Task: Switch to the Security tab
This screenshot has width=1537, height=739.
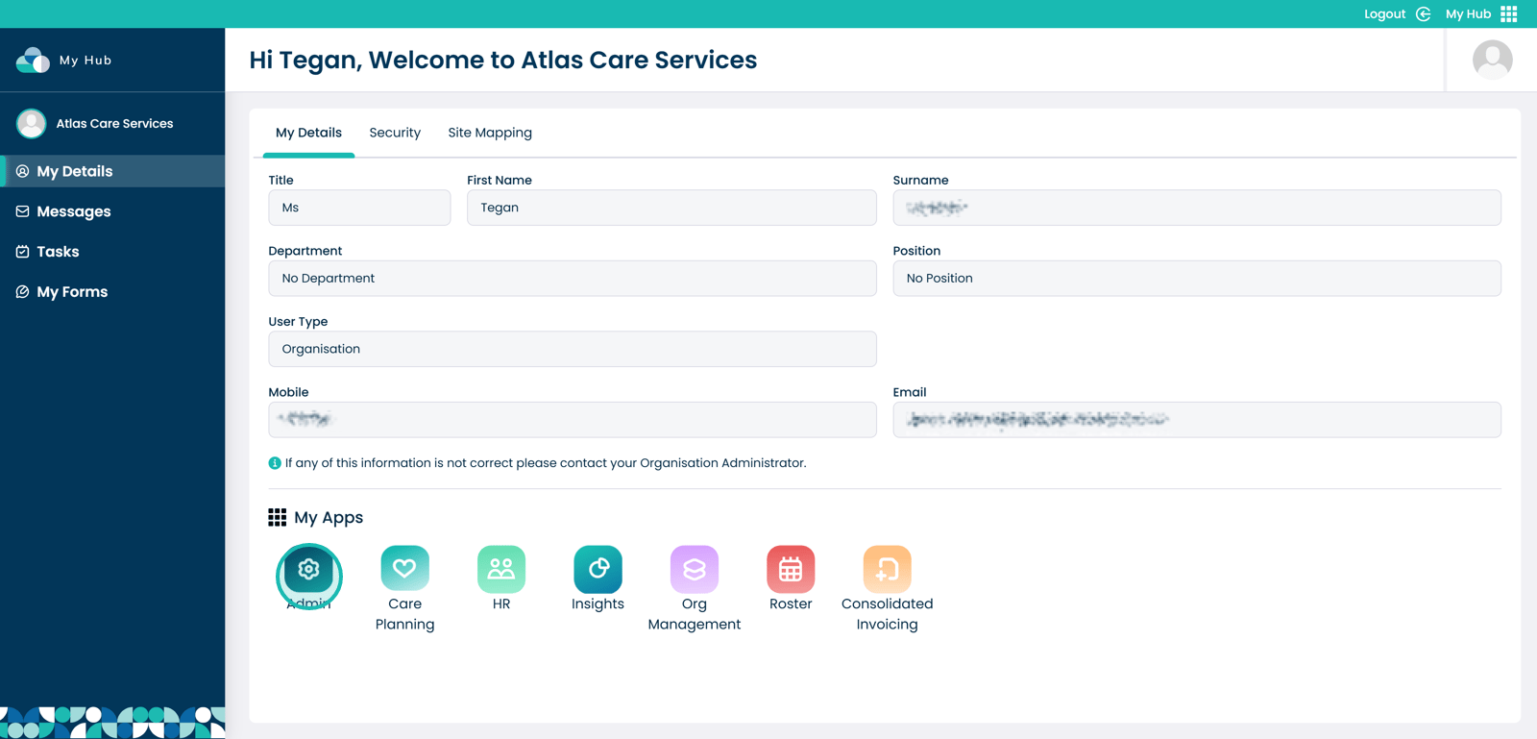Action: [395, 133]
